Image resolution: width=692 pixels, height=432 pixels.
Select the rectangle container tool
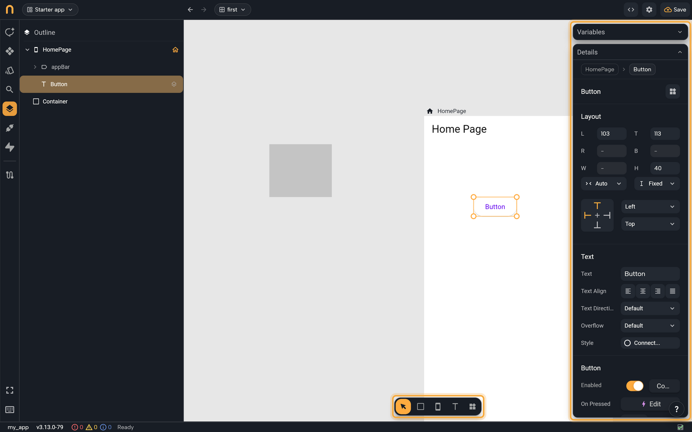[x=420, y=407]
